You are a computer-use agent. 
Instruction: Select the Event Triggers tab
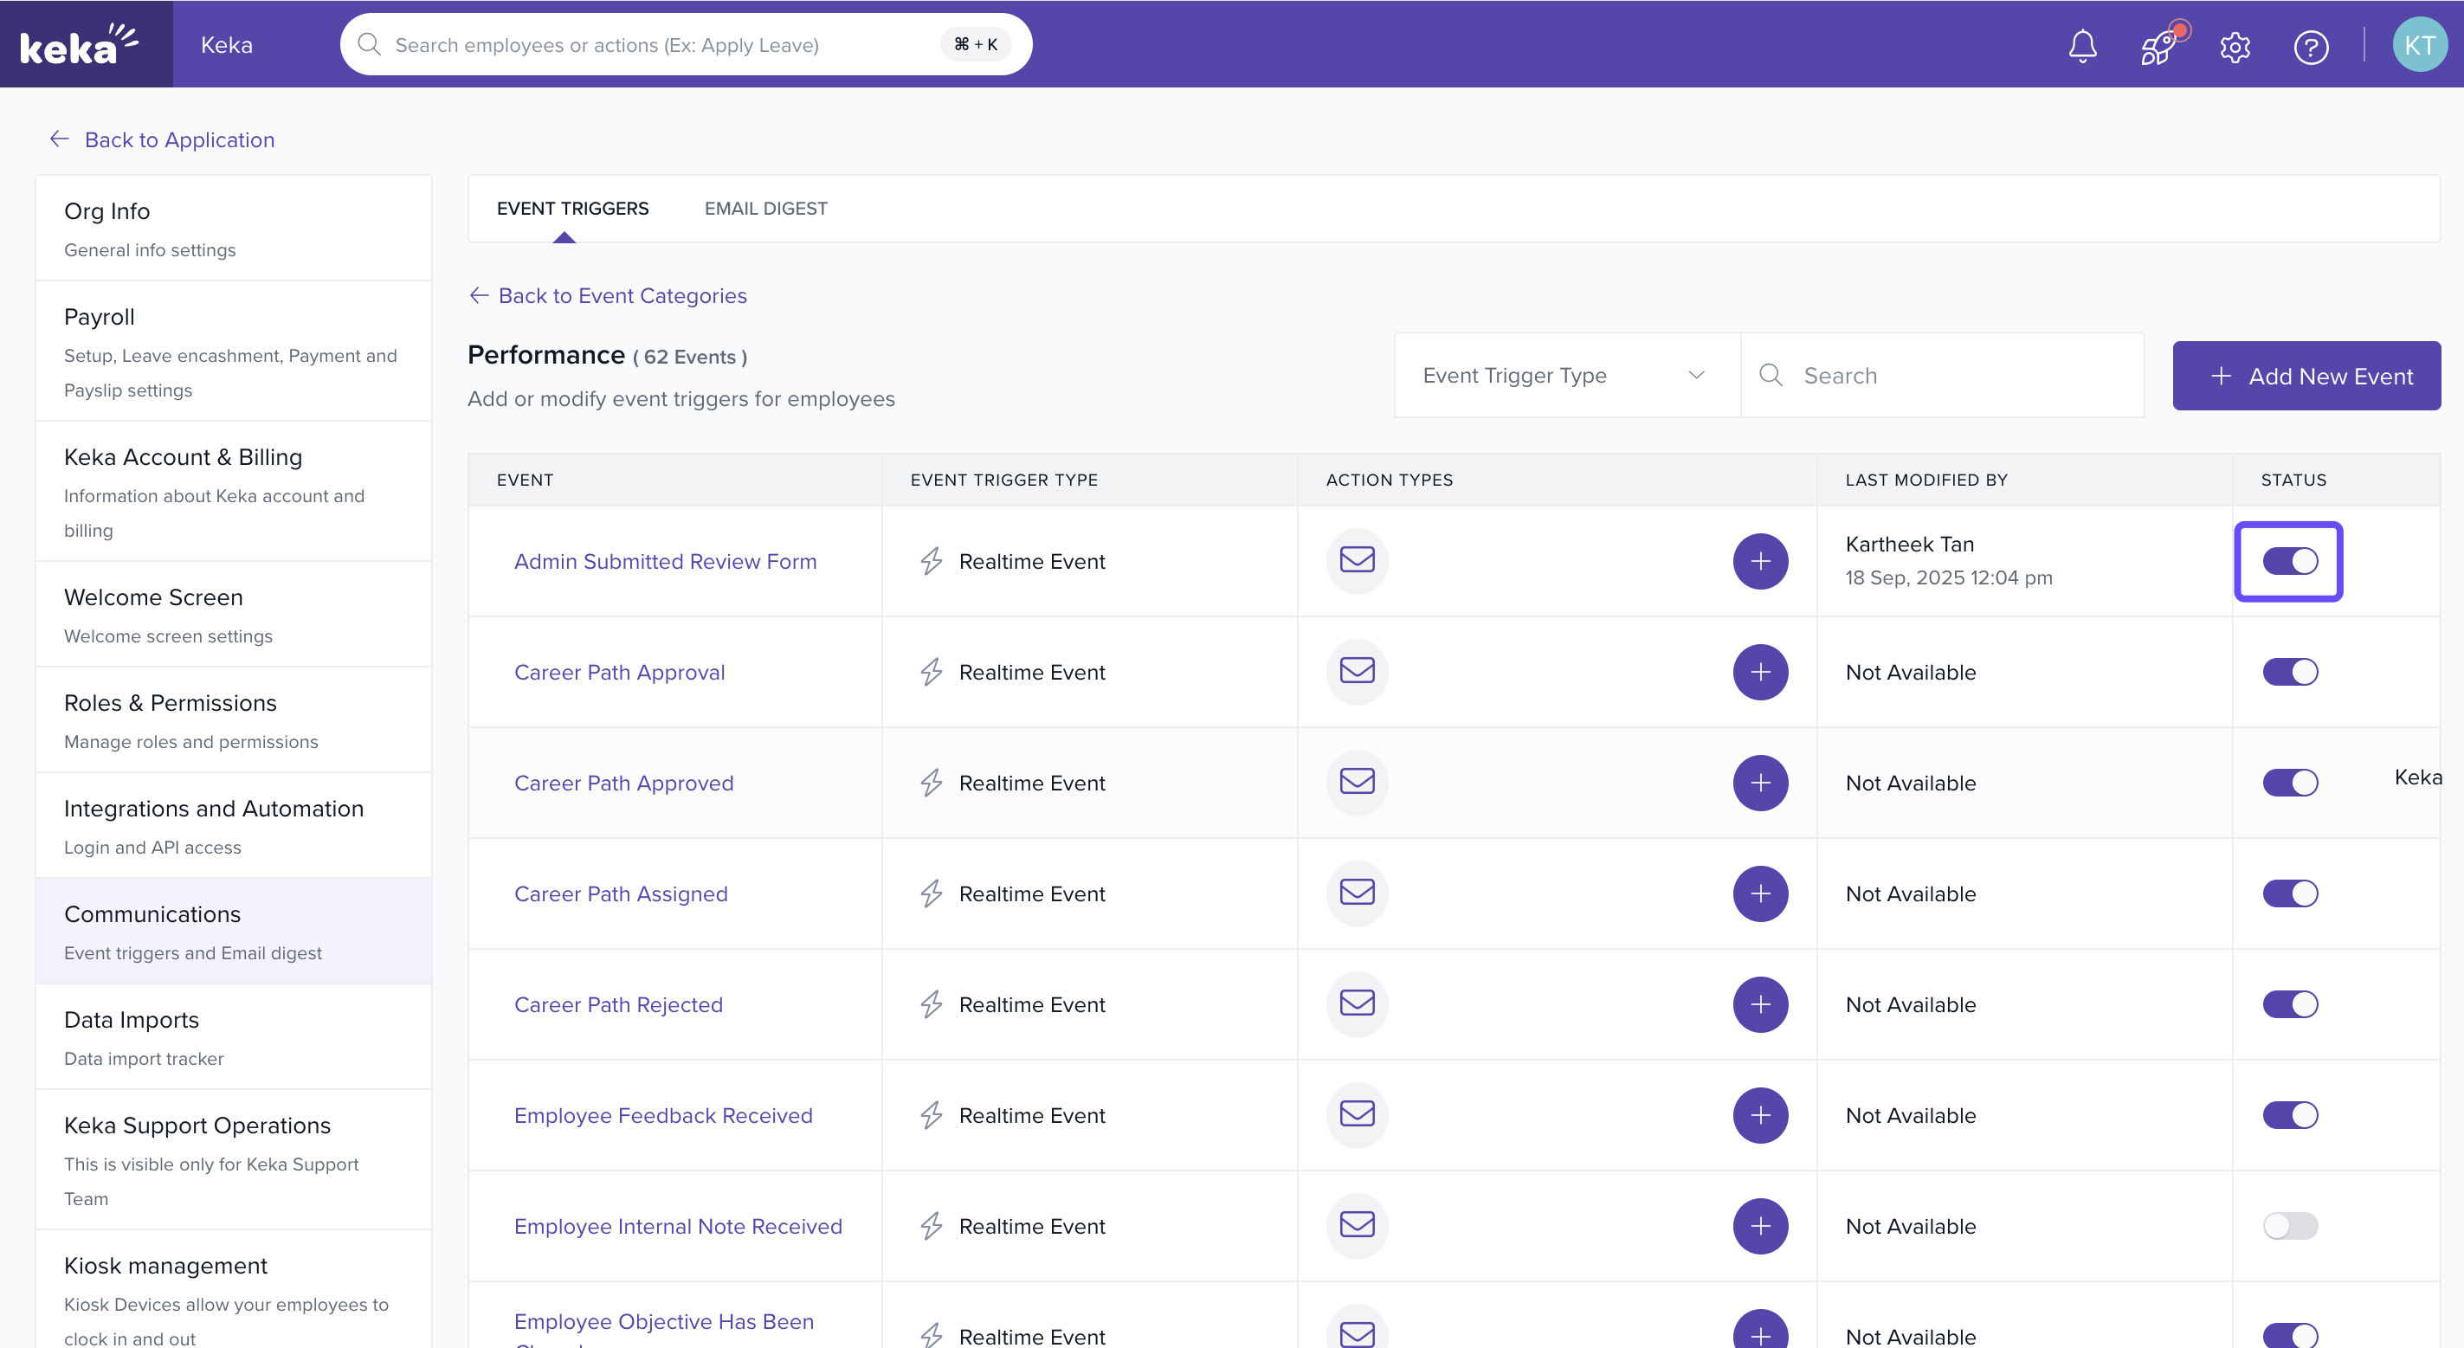(x=572, y=209)
